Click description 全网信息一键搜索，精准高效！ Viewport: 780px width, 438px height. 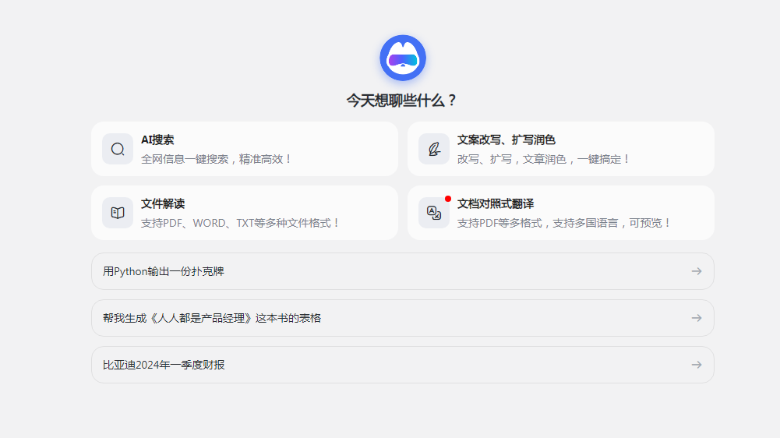(x=217, y=159)
